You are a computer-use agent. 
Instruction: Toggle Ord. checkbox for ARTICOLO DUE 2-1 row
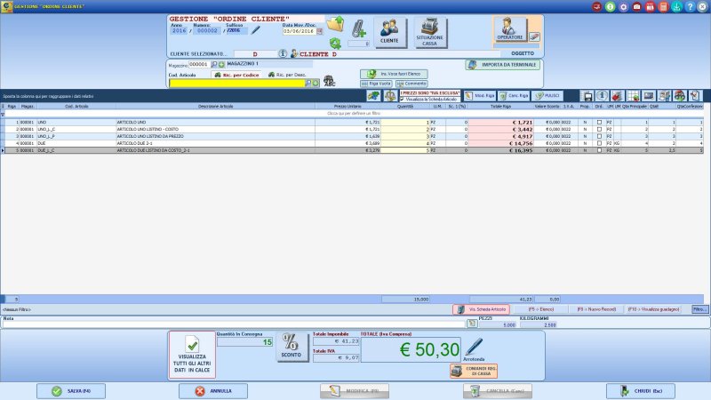click(x=599, y=143)
